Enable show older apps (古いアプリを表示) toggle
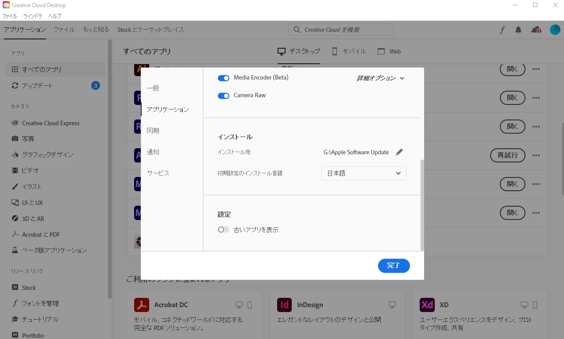Screen dimensions: 564x339 tap(224, 230)
